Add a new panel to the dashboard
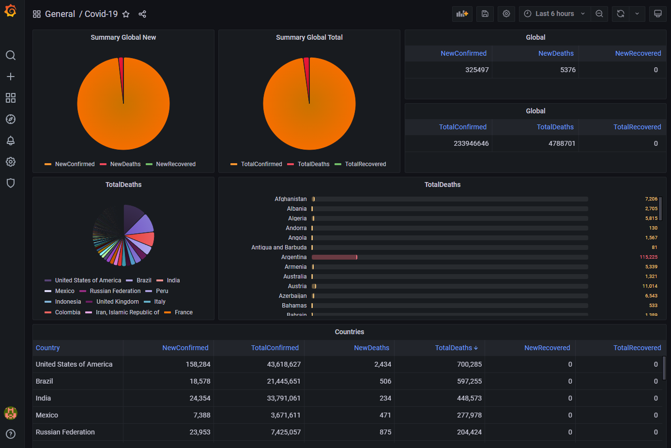The image size is (671, 448). (x=462, y=14)
